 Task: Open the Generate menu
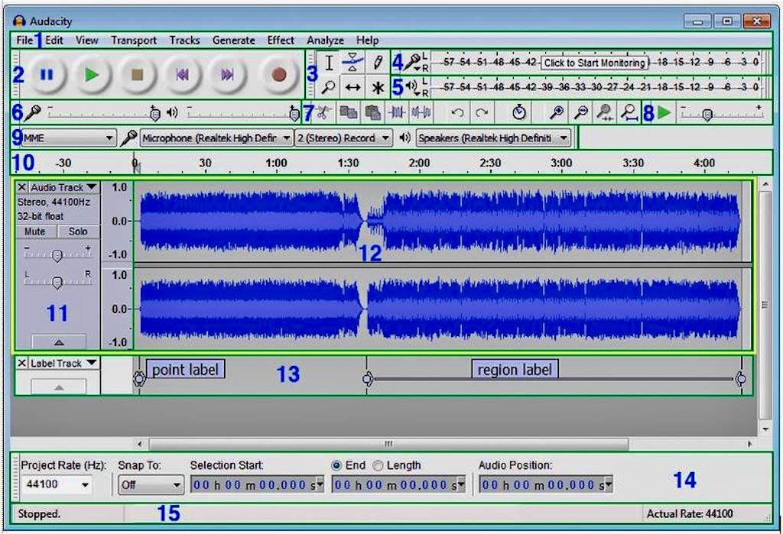(x=234, y=40)
